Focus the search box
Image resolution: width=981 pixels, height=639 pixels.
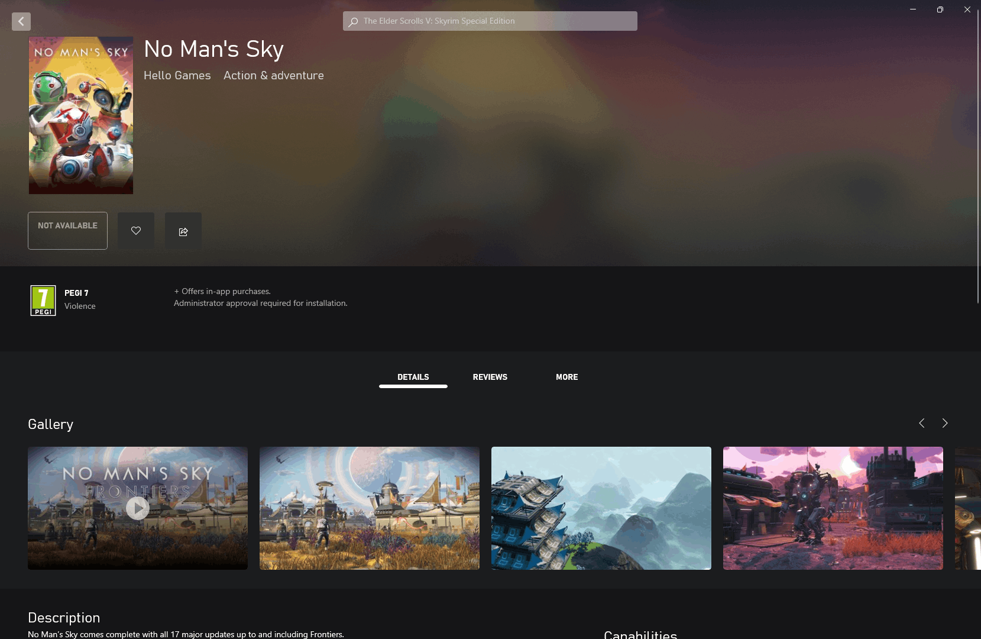(x=490, y=21)
